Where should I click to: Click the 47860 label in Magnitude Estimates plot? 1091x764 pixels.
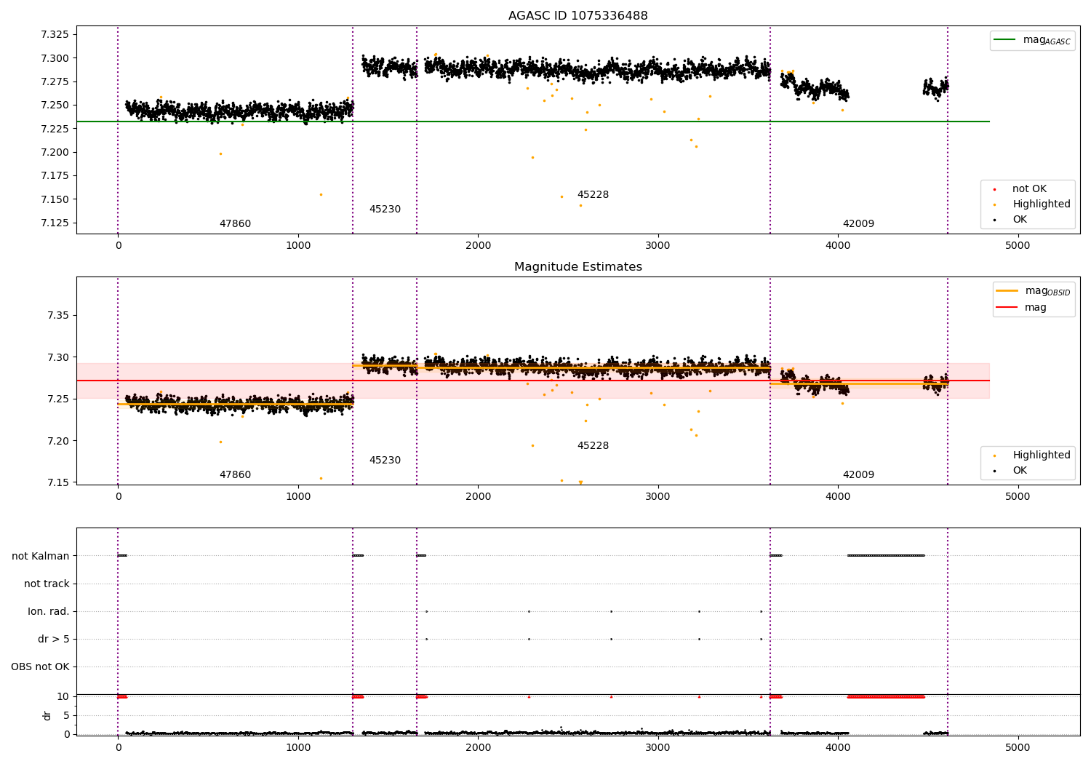point(235,475)
